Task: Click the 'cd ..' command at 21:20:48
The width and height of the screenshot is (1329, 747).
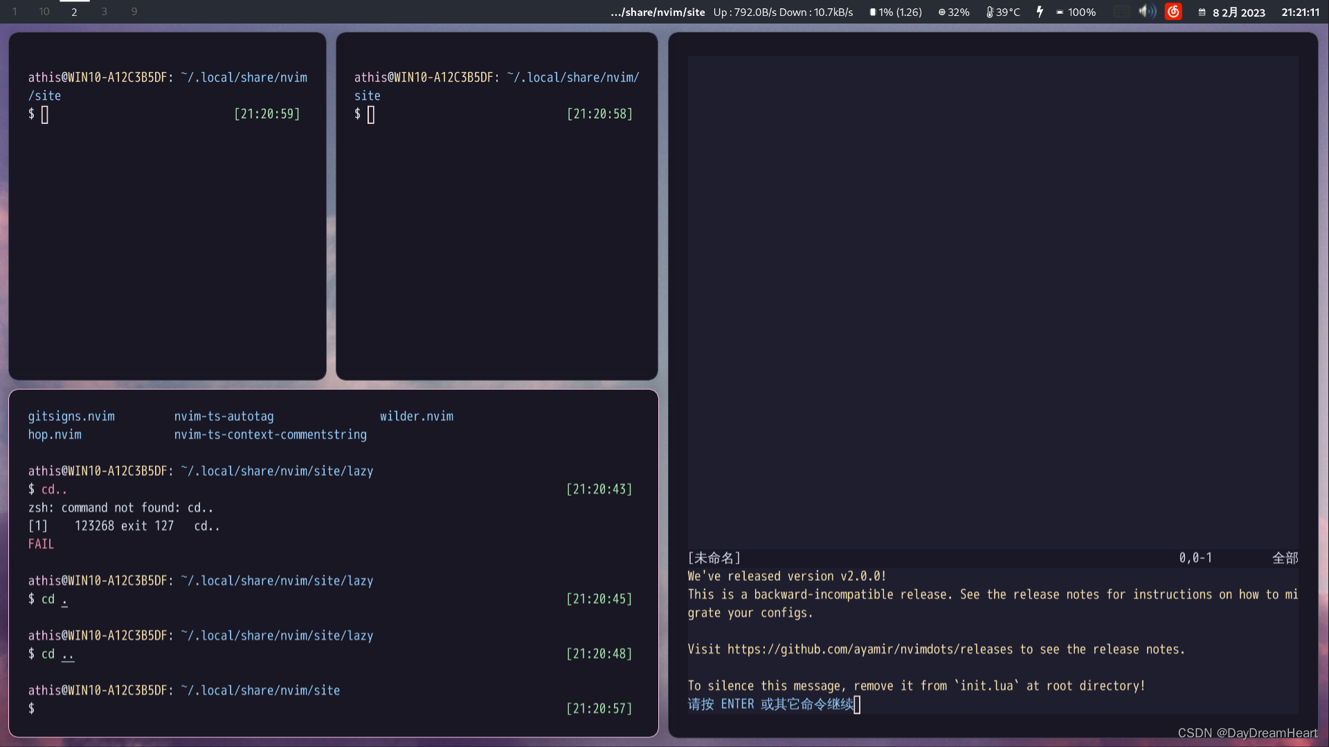Action: [x=57, y=654]
